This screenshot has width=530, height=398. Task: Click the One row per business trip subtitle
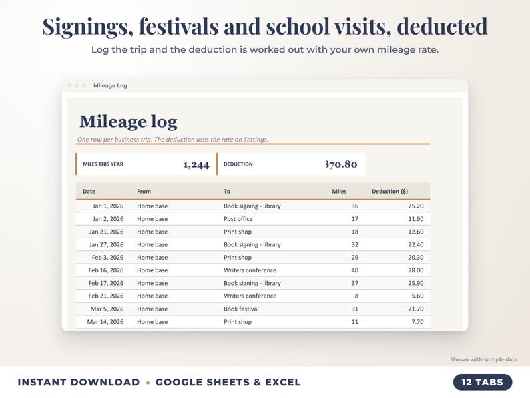click(173, 140)
